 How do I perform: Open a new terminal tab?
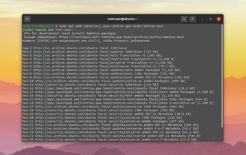[27, 19]
